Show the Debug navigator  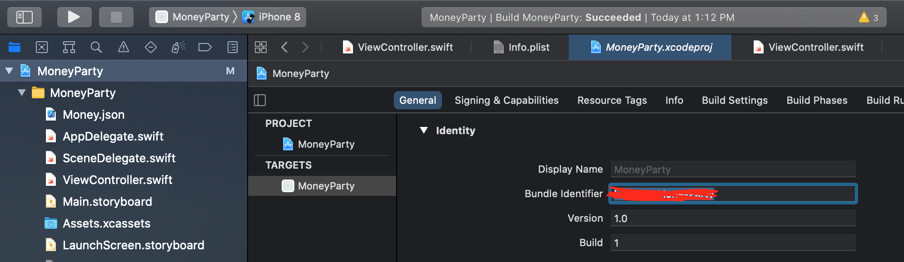[x=178, y=47]
